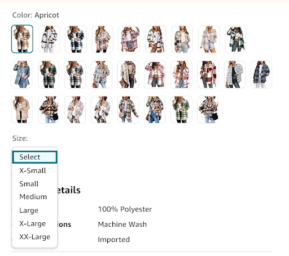
Task: Select the seventh swatch in the second color row
Action: [x=181, y=74]
